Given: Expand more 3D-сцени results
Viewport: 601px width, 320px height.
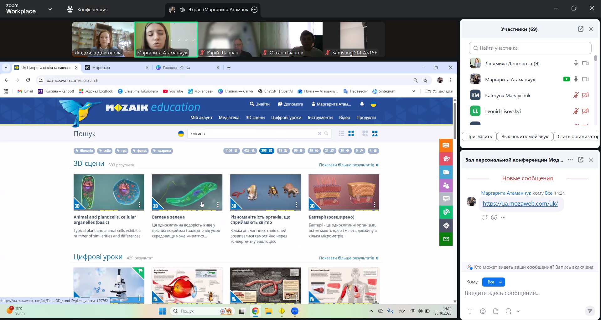Looking at the screenshot, I should point(349,165).
